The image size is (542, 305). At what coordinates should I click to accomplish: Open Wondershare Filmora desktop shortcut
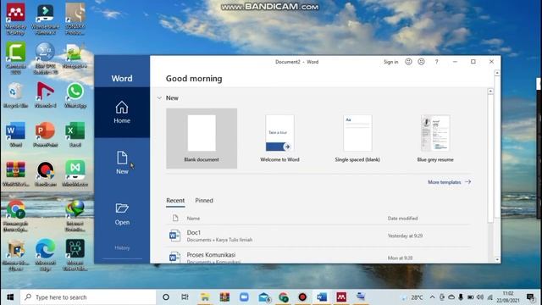coord(45,19)
